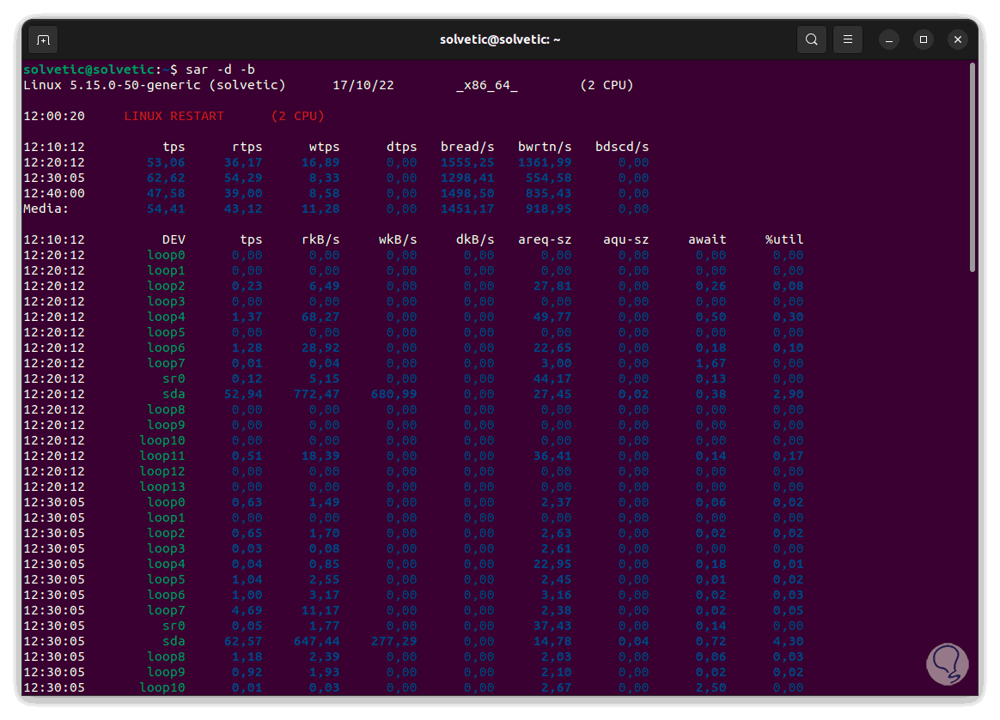Click the areq-sz column header
The image size is (1000, 720).
click(545, 239)
